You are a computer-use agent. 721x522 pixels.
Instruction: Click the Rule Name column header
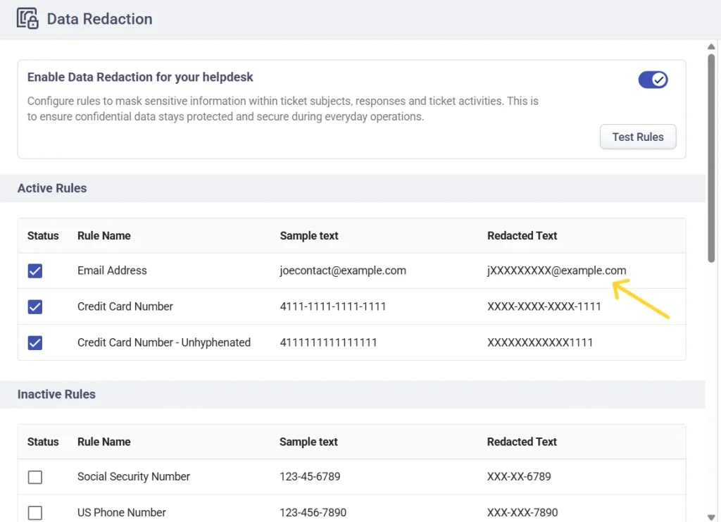pyautogui.click(x=104, y=235)
